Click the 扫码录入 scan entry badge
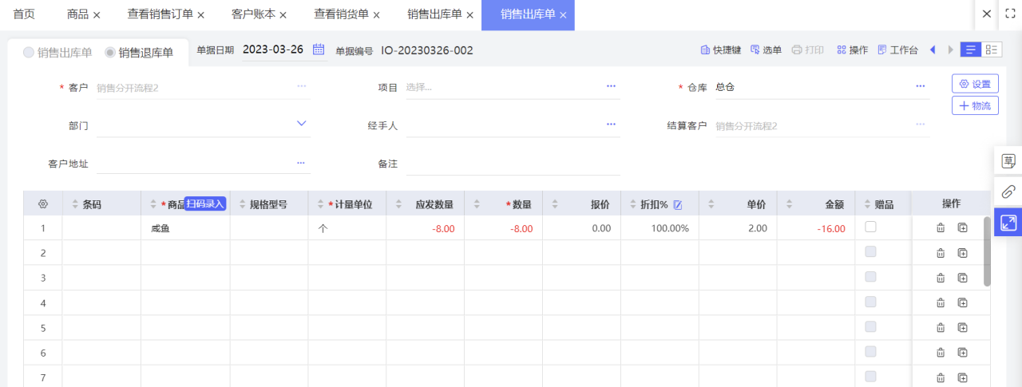The image size is (1022, 387). click(x=205, y=203)
